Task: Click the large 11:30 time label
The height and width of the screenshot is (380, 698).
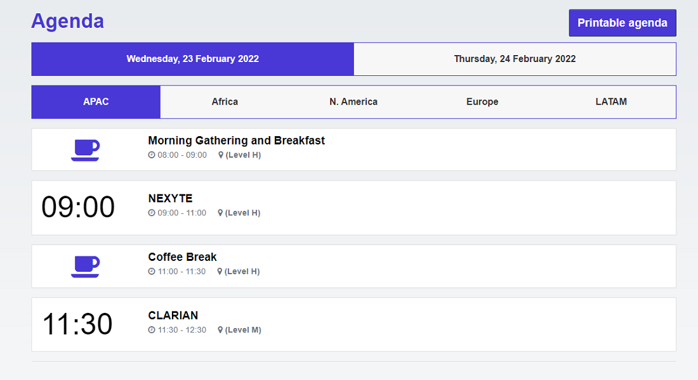Action: pyautogui.click(x=77, y=324)
